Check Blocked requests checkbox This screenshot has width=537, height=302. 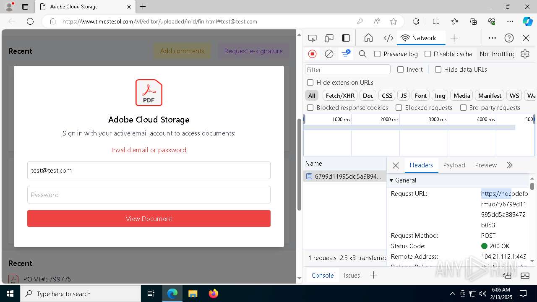[399, 108]
